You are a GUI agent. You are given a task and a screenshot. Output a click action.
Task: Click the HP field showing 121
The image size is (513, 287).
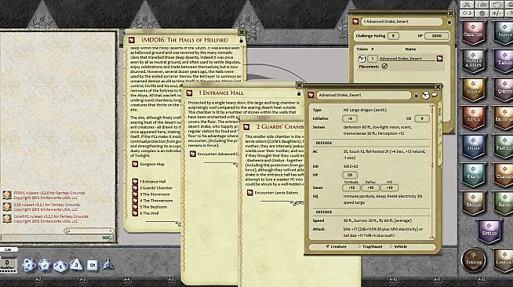[x=350, y=175]
